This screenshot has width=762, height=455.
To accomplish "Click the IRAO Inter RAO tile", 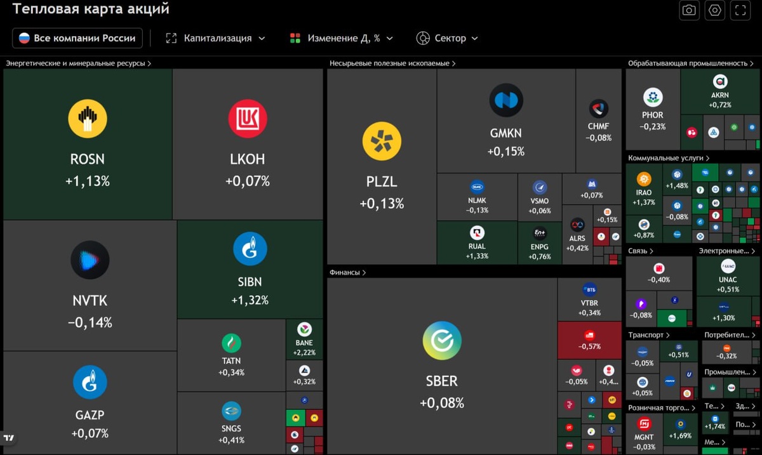I will tap(644, 189).
